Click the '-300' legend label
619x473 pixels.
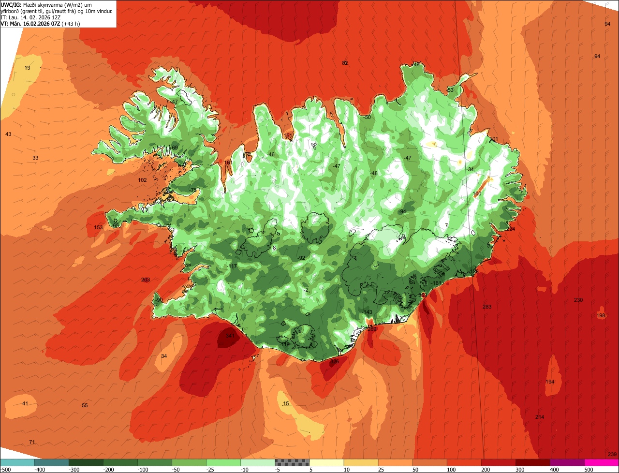click(x=74, y=470)
